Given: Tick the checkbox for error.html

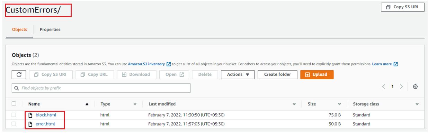Looking at the screenshot, I should (x=14, y=124).
